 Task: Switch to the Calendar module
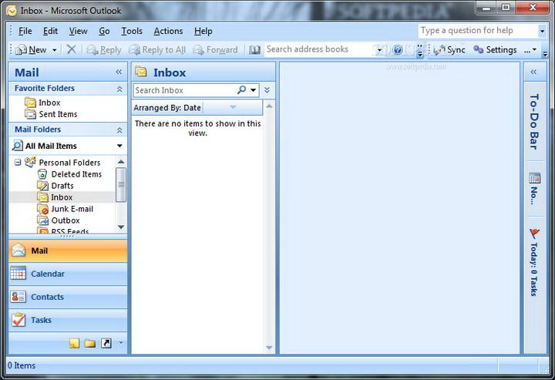point(67,274)
